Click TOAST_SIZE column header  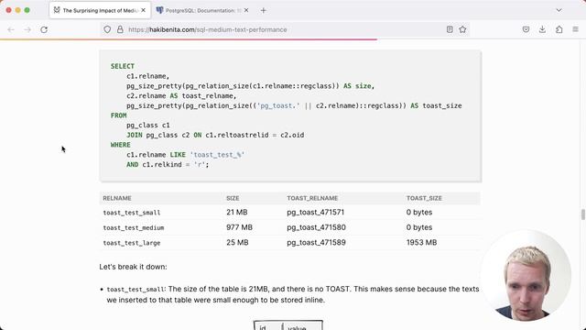(424, 198)
